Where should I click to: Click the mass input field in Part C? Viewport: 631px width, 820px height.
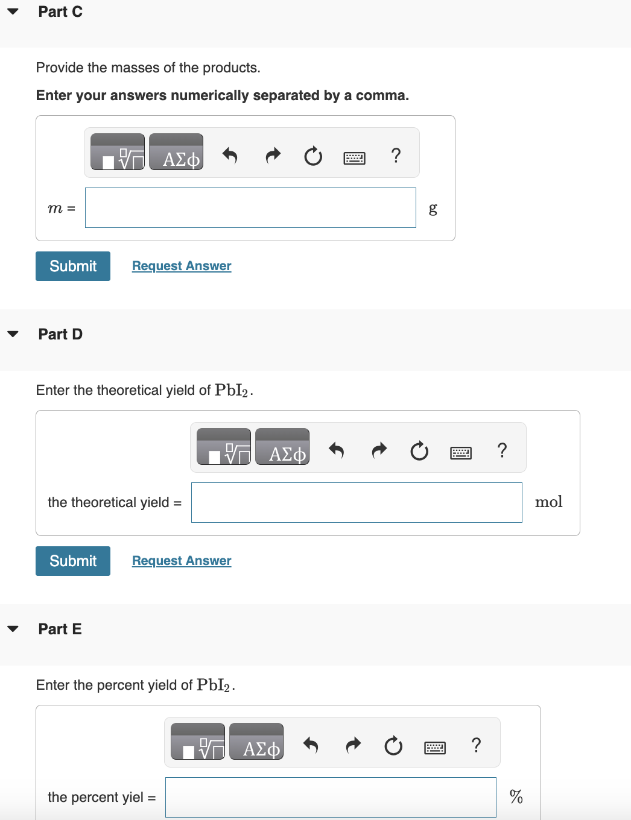click(x=250, y=207)
